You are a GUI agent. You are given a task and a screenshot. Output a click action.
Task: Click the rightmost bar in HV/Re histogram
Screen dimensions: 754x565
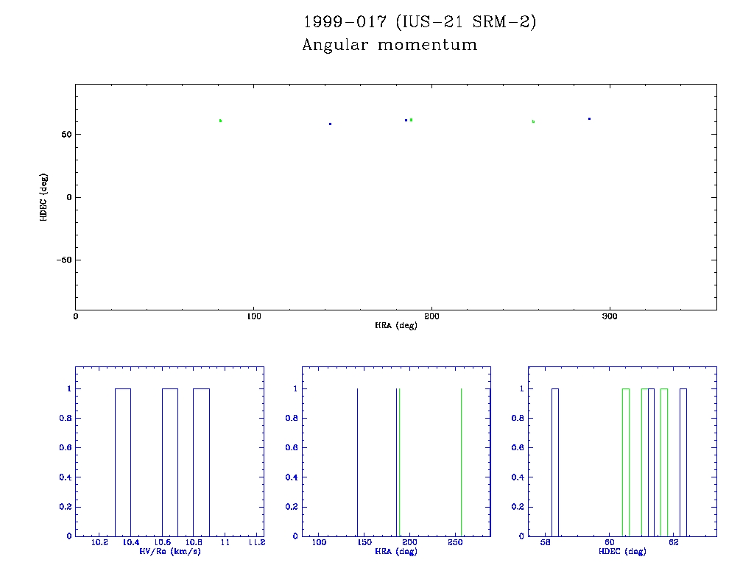[x=201, y=462]
